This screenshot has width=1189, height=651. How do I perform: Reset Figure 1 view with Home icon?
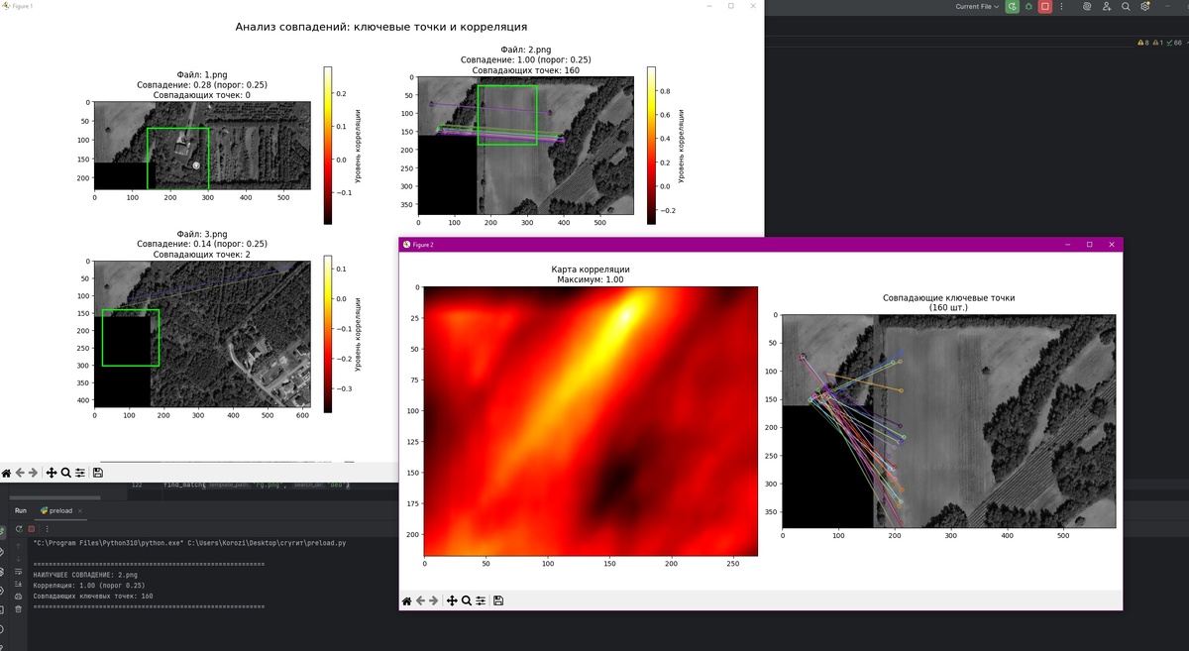[6, 473]
